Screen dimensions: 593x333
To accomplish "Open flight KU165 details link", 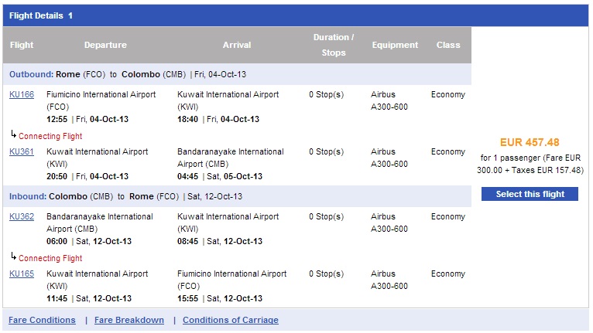I will point(22,274).
